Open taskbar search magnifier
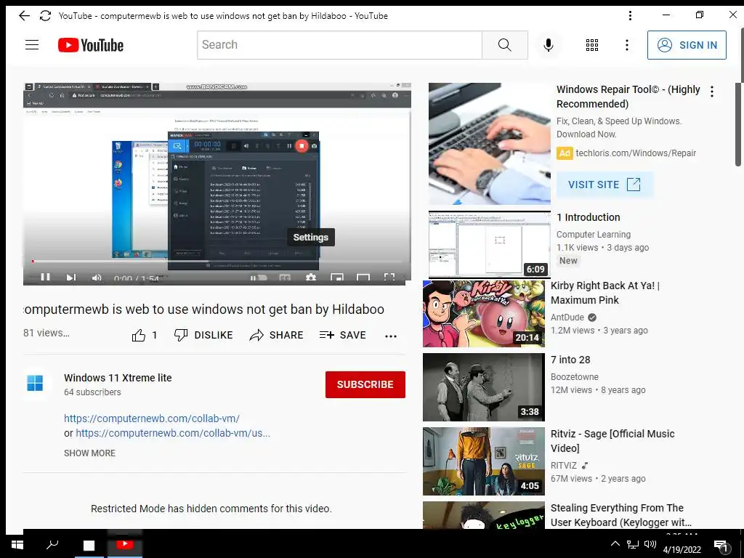 [x=52, y=545]
